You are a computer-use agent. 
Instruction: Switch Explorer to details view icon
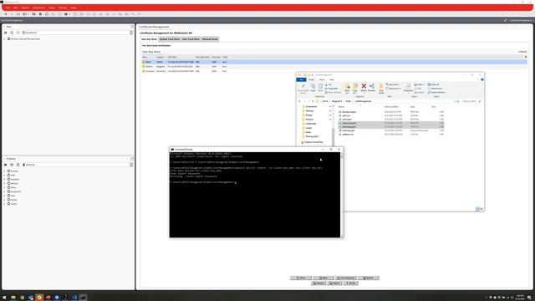(x=477, y=209)
